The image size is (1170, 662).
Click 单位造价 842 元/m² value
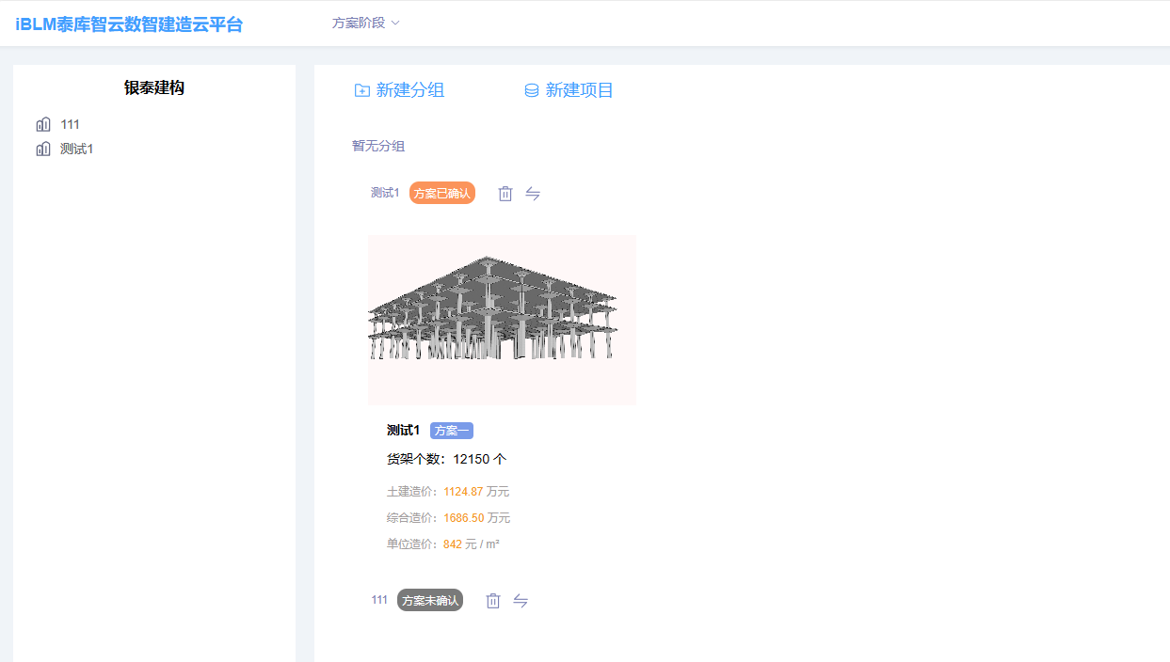[x=472, y=544]
